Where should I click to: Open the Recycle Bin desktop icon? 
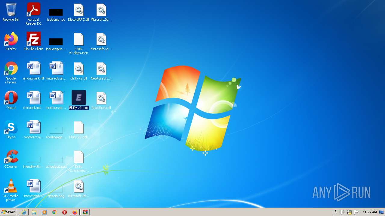pyautogui.click(x=11, y=12)
